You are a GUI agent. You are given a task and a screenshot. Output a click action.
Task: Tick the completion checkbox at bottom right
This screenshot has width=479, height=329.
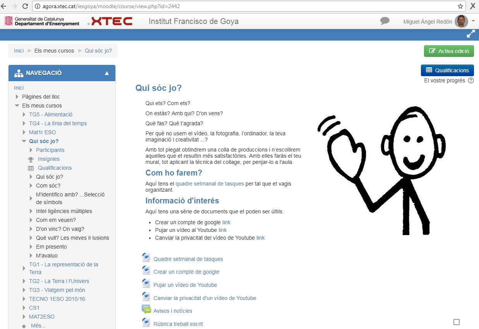click(456, 322)
